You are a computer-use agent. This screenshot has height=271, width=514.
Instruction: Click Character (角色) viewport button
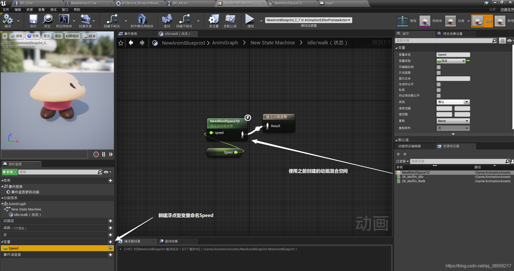click(58, 36)
